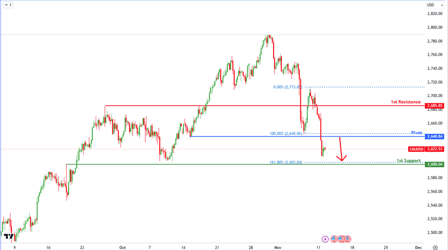Click the TradingView logo
The width and height of the screenshot is (448, 250).
(x=9, y=236)
